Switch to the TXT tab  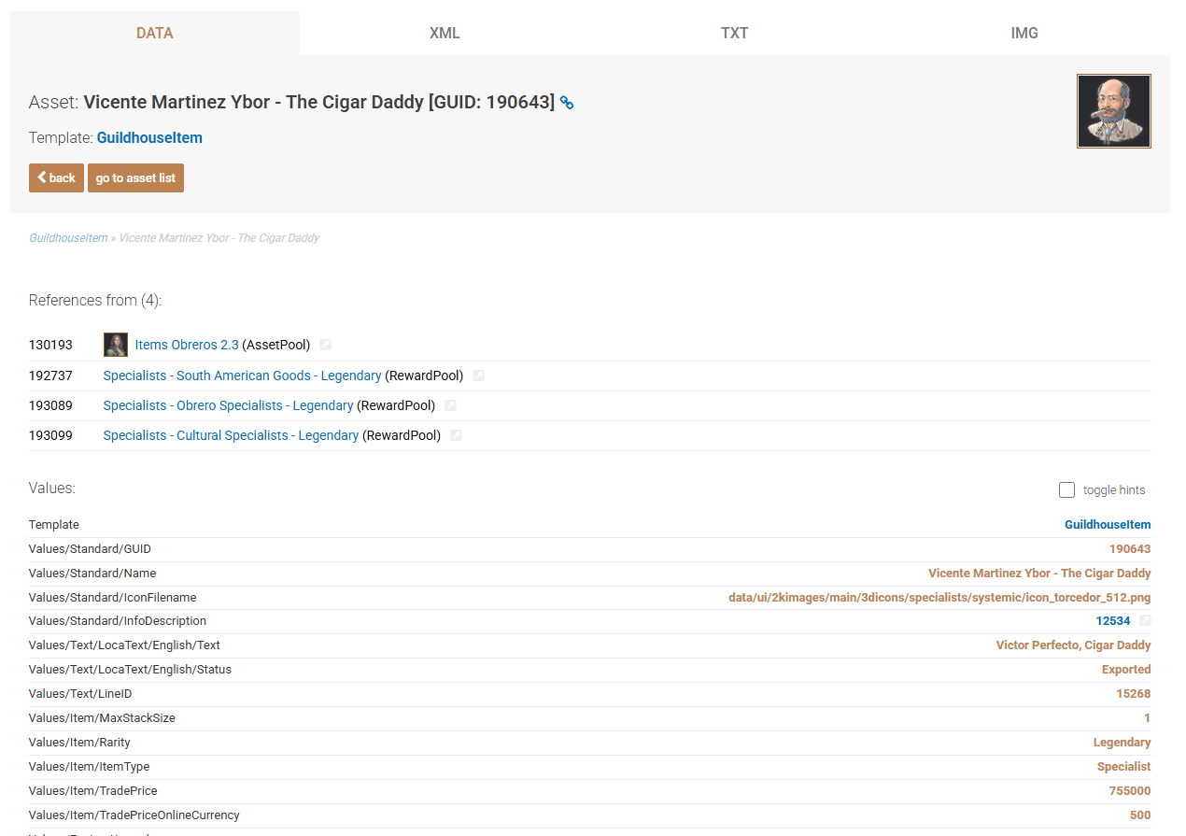[734, 33]
